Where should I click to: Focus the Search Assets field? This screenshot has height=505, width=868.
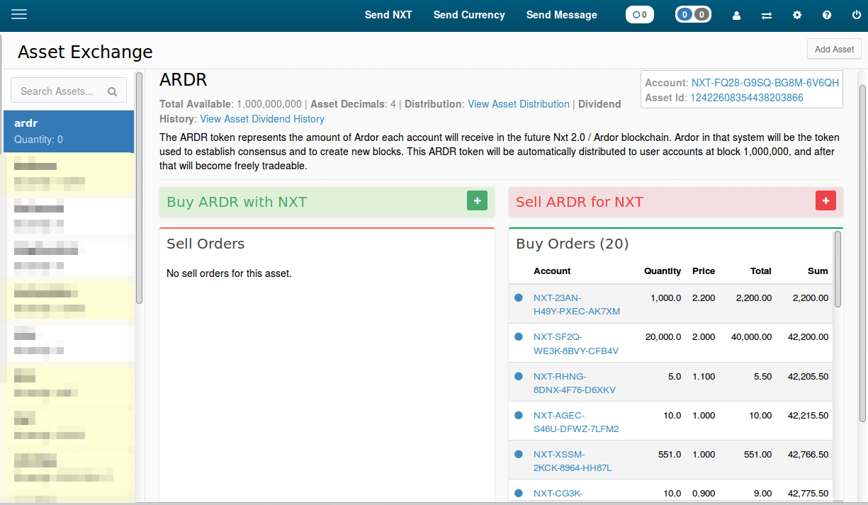pyautogui.click(x=69, y=91)
